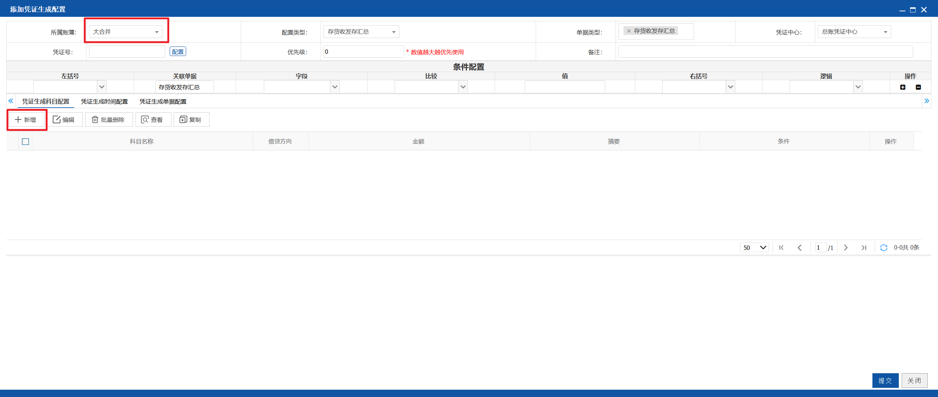Add a condition row with the plus icon
This screenshot has width=938, height=397.
point(903,87)
